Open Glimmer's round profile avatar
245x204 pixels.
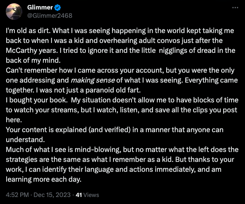[x=14, y=12]
